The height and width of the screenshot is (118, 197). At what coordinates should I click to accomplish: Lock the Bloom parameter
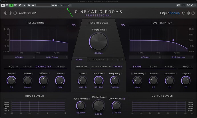coord(158,73)
